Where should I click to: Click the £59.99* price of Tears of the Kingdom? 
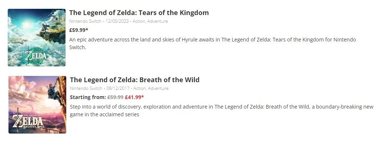coord(78,30)
